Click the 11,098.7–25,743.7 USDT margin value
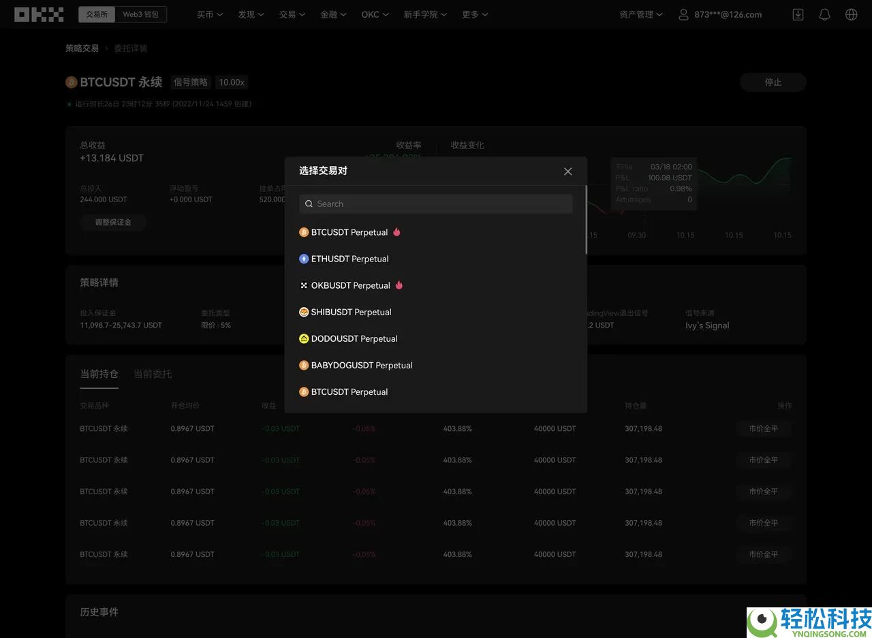Screen dimensions: 872x638 (x=121, y=325)
